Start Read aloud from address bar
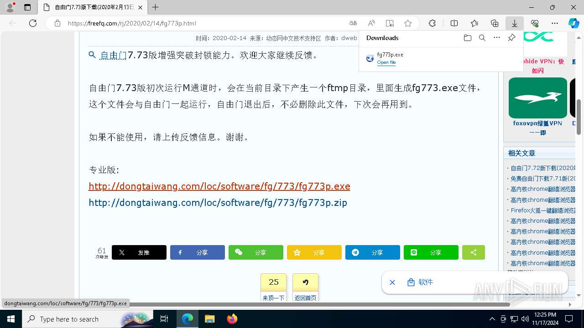The height and width of the screenshot is (328, 584). (x=371, y=23)
